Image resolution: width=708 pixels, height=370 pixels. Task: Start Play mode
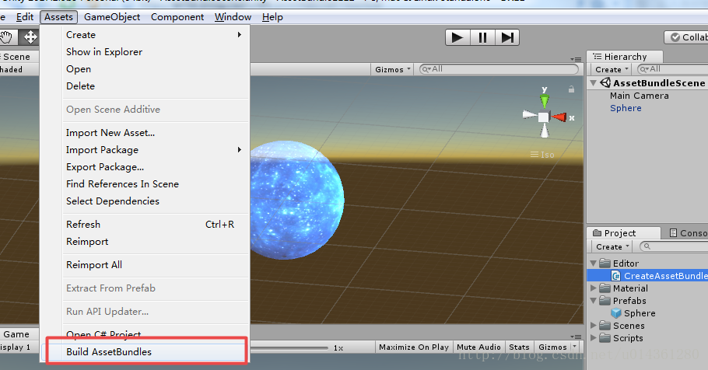pos(457,37)
